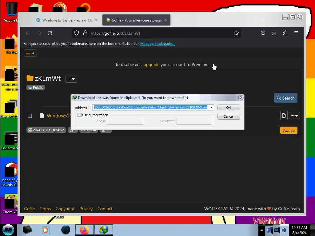The width and height of the screenshot is (315, 236).
Task: Select the Windows11 file checkbox
Action: coord(30,116)
